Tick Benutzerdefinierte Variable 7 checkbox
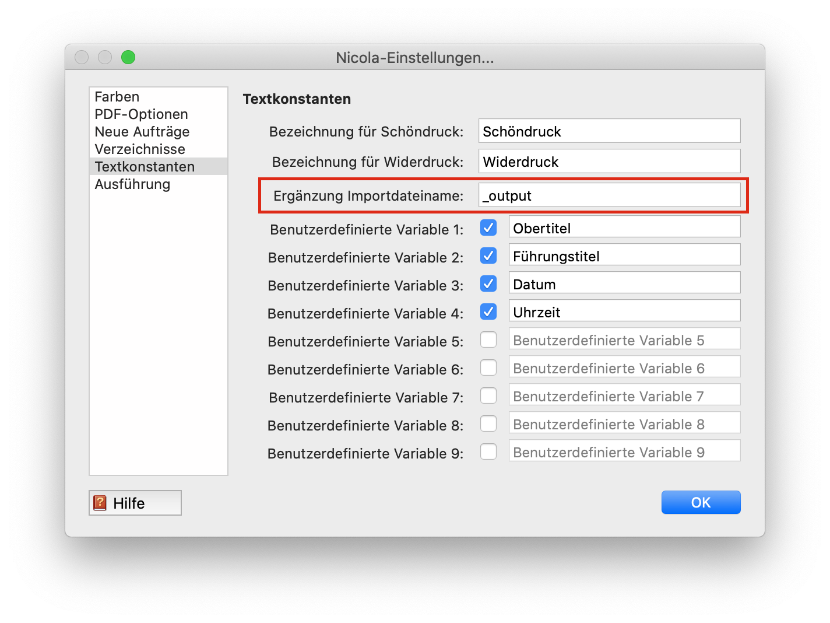 click(488, 395)
